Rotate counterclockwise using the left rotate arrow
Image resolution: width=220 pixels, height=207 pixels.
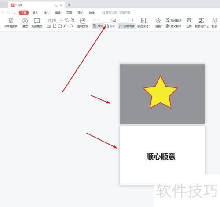coord(66,26)
